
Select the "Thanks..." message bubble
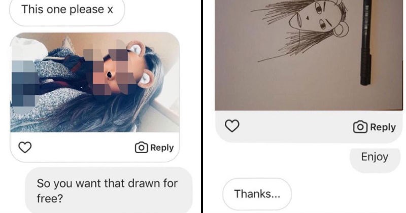point(257,193)
